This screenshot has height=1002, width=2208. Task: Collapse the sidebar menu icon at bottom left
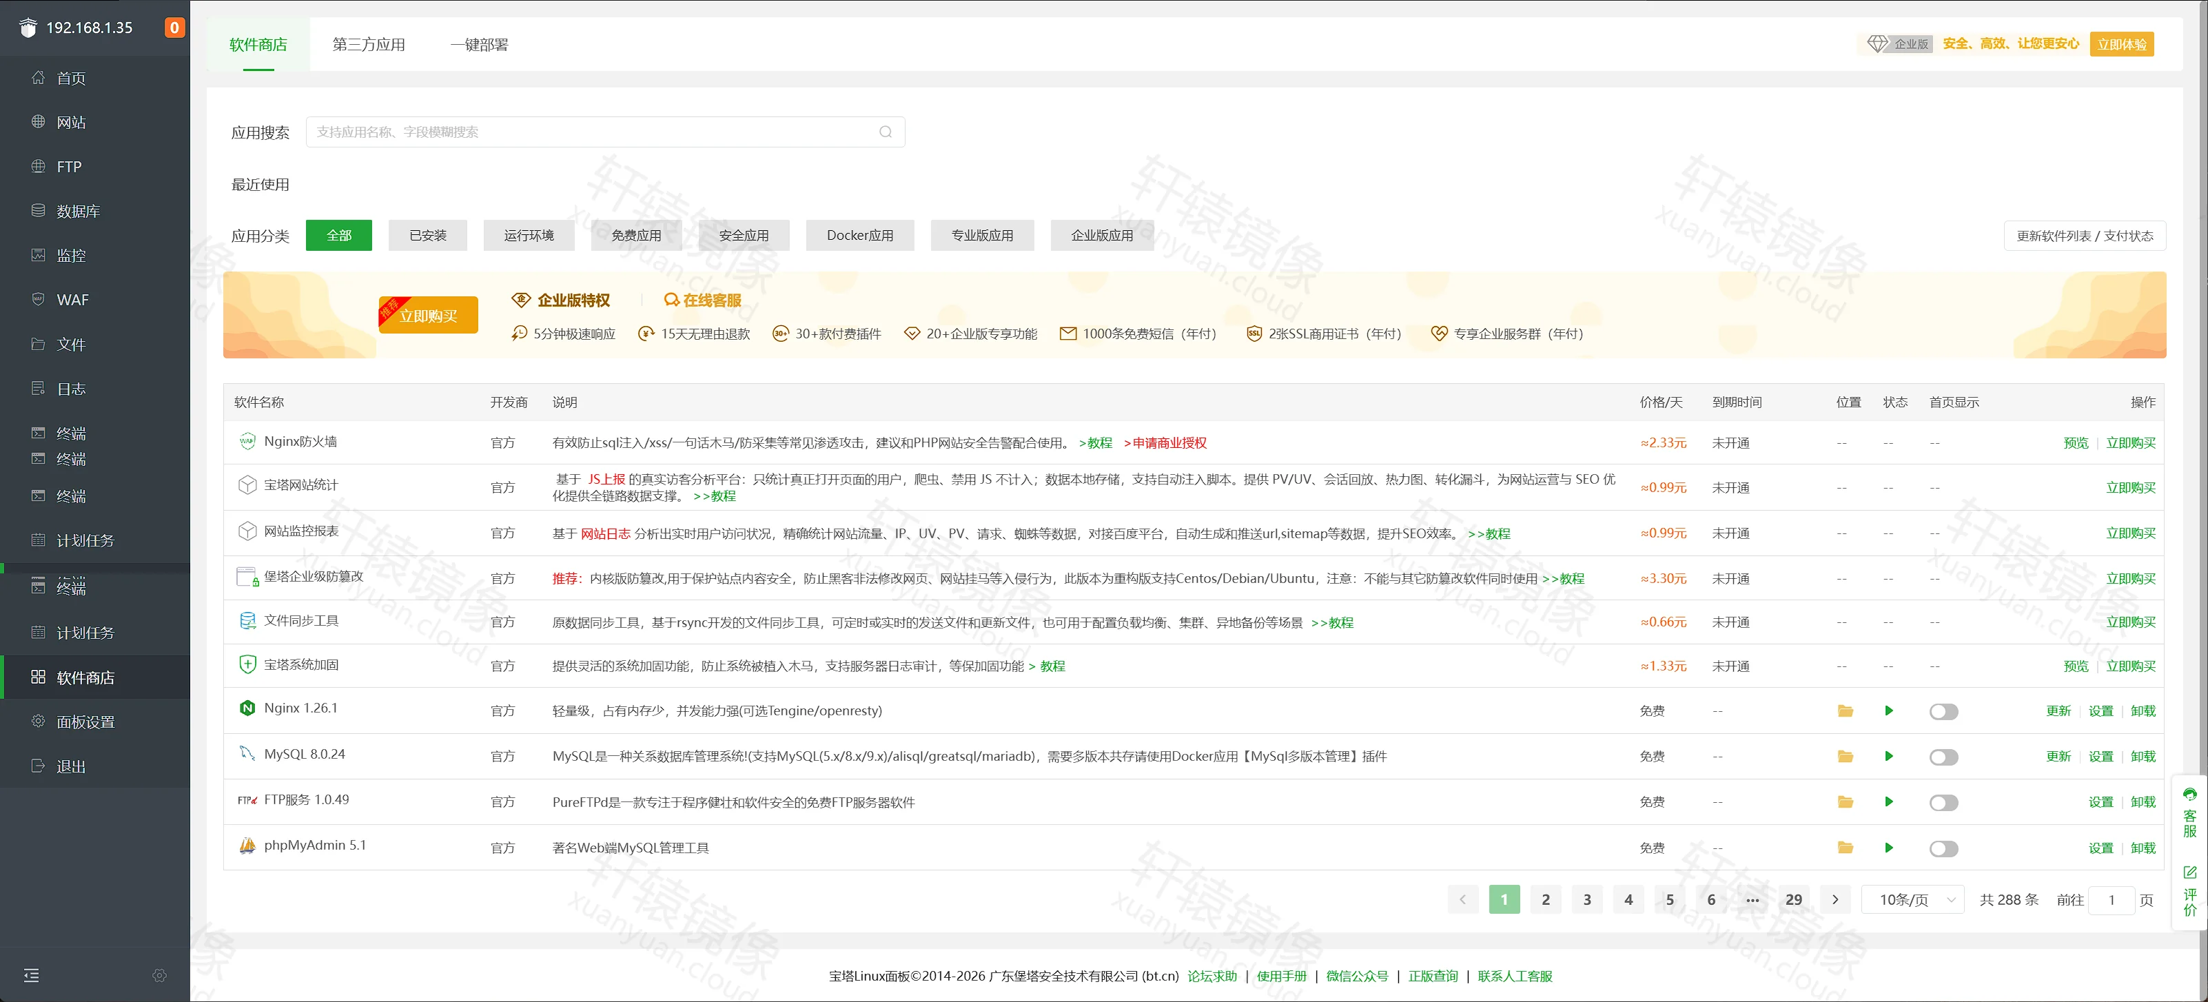point(32,974)
